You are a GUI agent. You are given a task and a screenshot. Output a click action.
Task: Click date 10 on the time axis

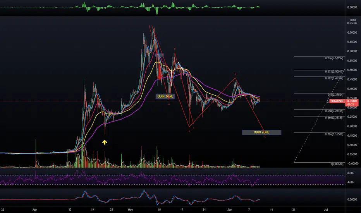point(159,210)
